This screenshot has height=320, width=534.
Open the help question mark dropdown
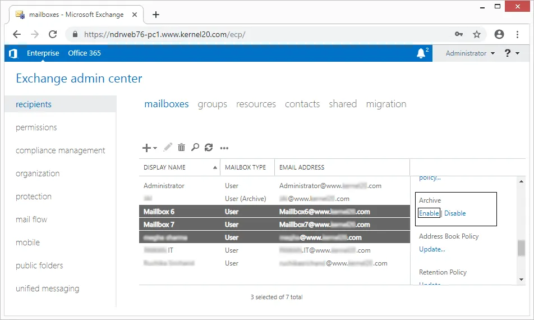coord(512,53)
